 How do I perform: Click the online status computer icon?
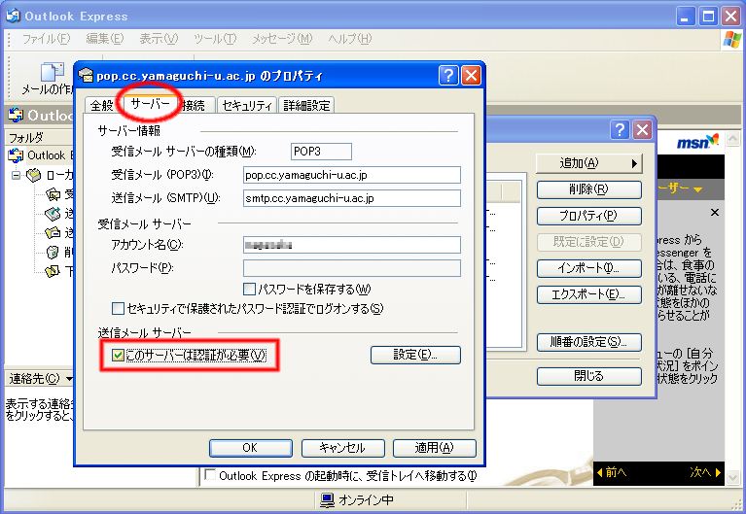tap(328, 500)
